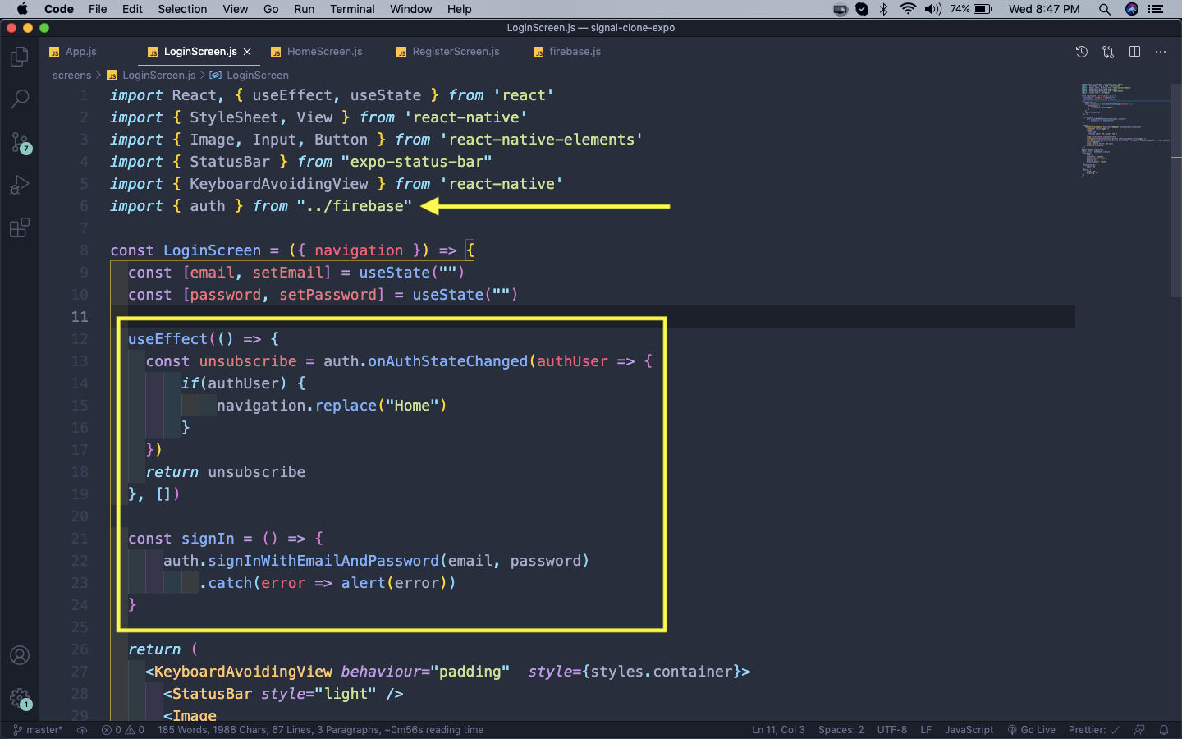Place cursor on signInWithEmailAndPassword text
Viewport: 1182px width, 739px height.
click(x=323, y=561)
